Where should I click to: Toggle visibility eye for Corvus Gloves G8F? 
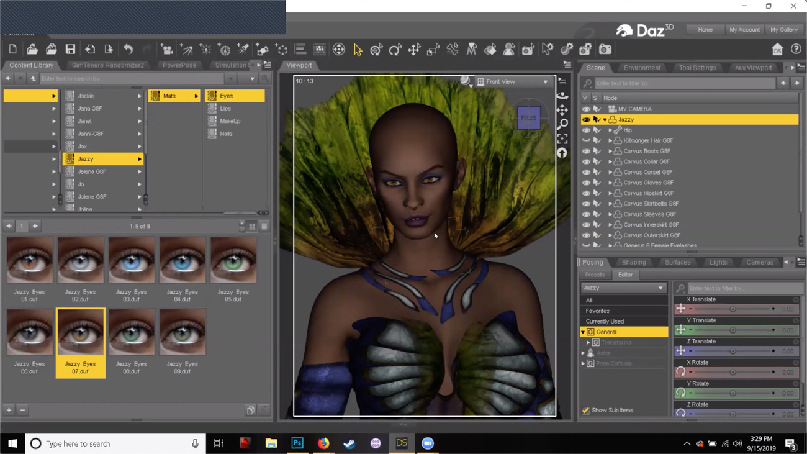point(586,183)
